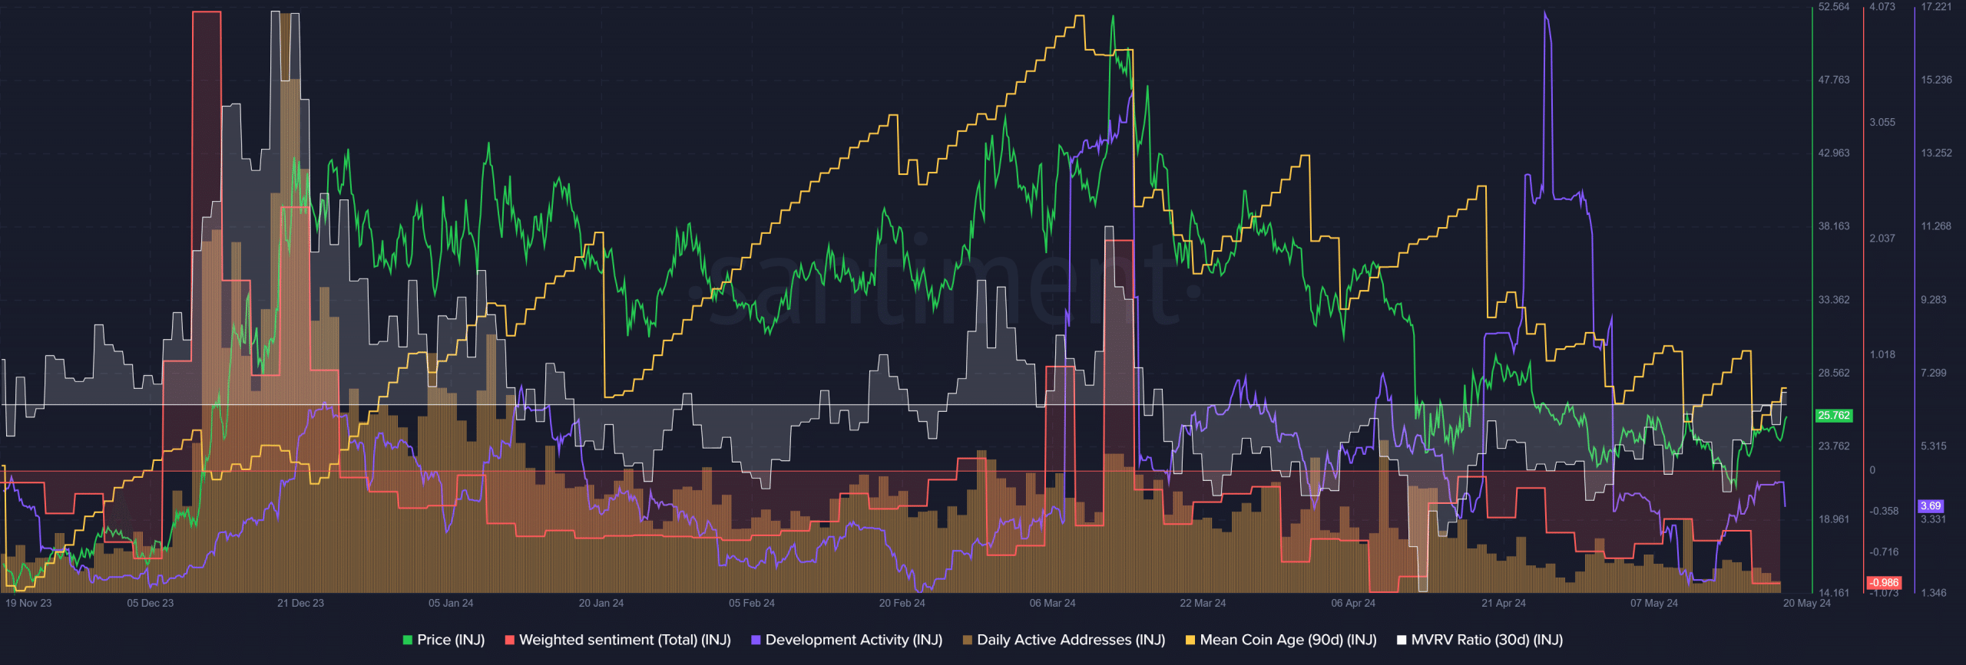Click the white MVRV Ratio legend swatch
This screenshot has width=1966, height=665.
coord(1402,640)
